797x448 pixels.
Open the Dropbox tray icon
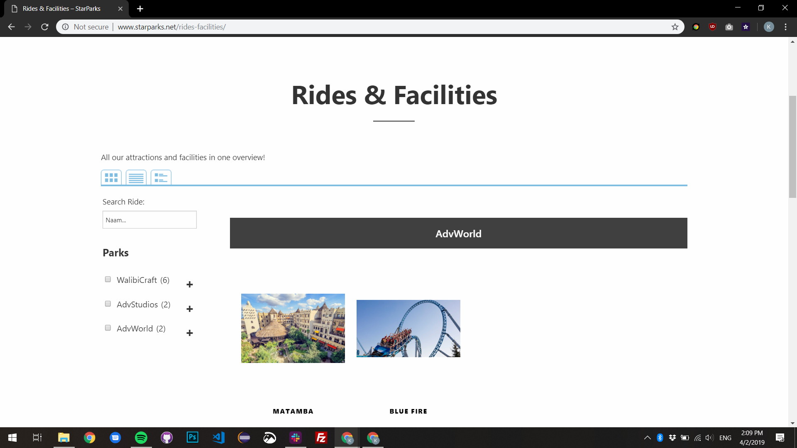[x=672, y=438]
